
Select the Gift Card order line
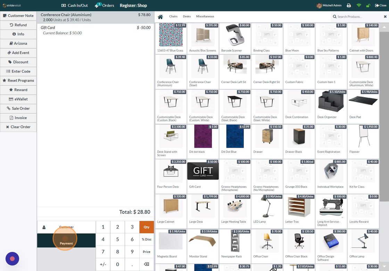(96, 30)
